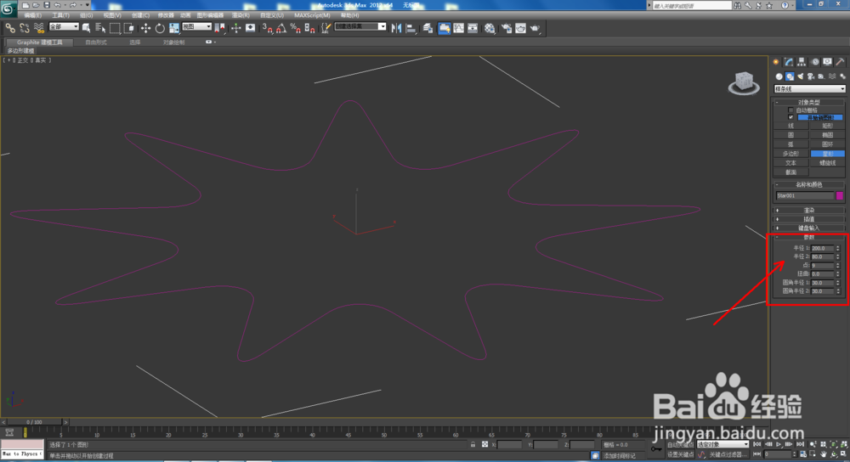Select Cameras category icon in Create panel
Screen dimensions: 850x462
pyautogui.click(x=811, y=76)
